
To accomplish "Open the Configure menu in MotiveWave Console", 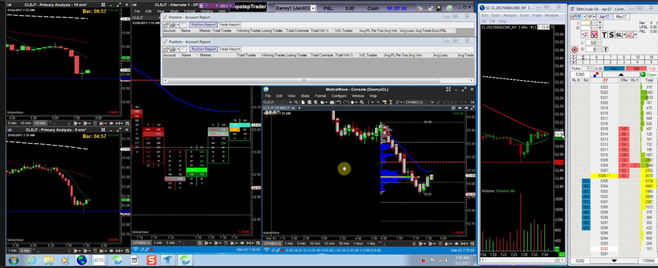I will point(339,96).
